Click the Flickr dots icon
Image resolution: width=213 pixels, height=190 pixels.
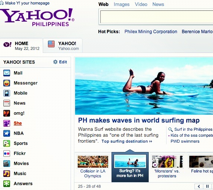tap(7, 153)
